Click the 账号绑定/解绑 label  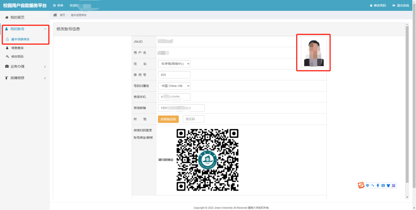point(143,137)
